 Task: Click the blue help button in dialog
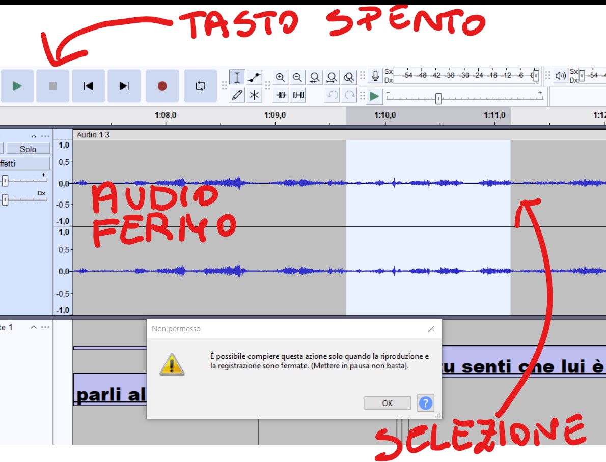click(425, 403)
